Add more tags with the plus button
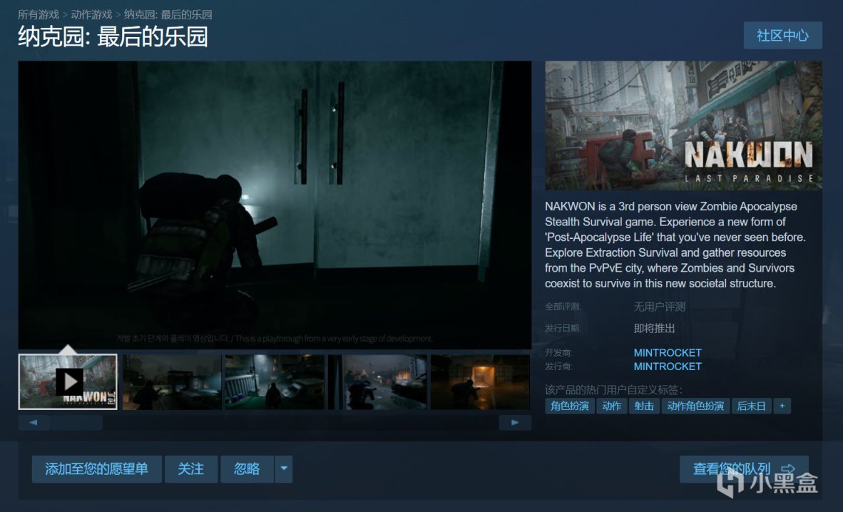 [x=782, y=406]
